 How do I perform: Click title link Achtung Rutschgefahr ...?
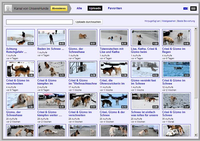pyautogui.click(x=17, y=50)
